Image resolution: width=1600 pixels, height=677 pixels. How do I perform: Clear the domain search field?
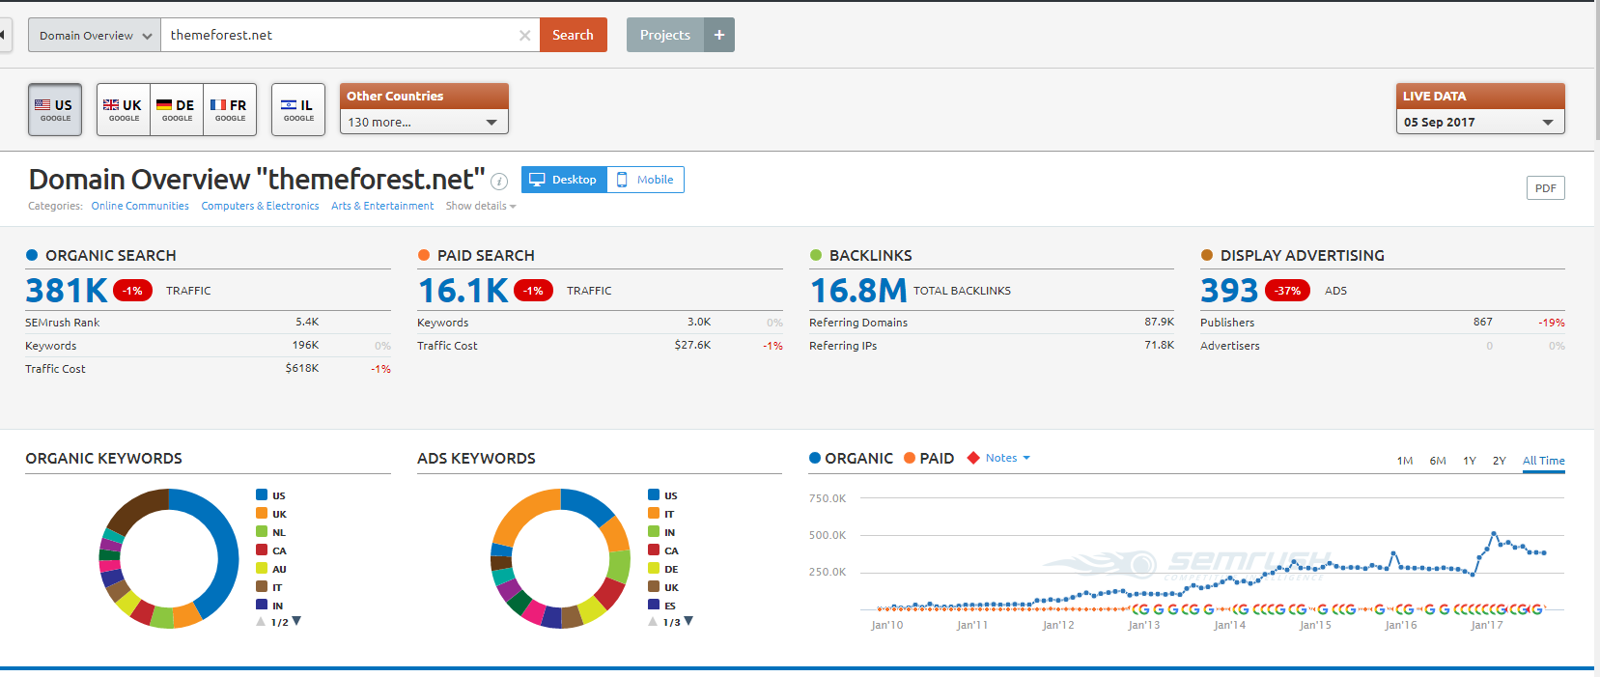524,36
